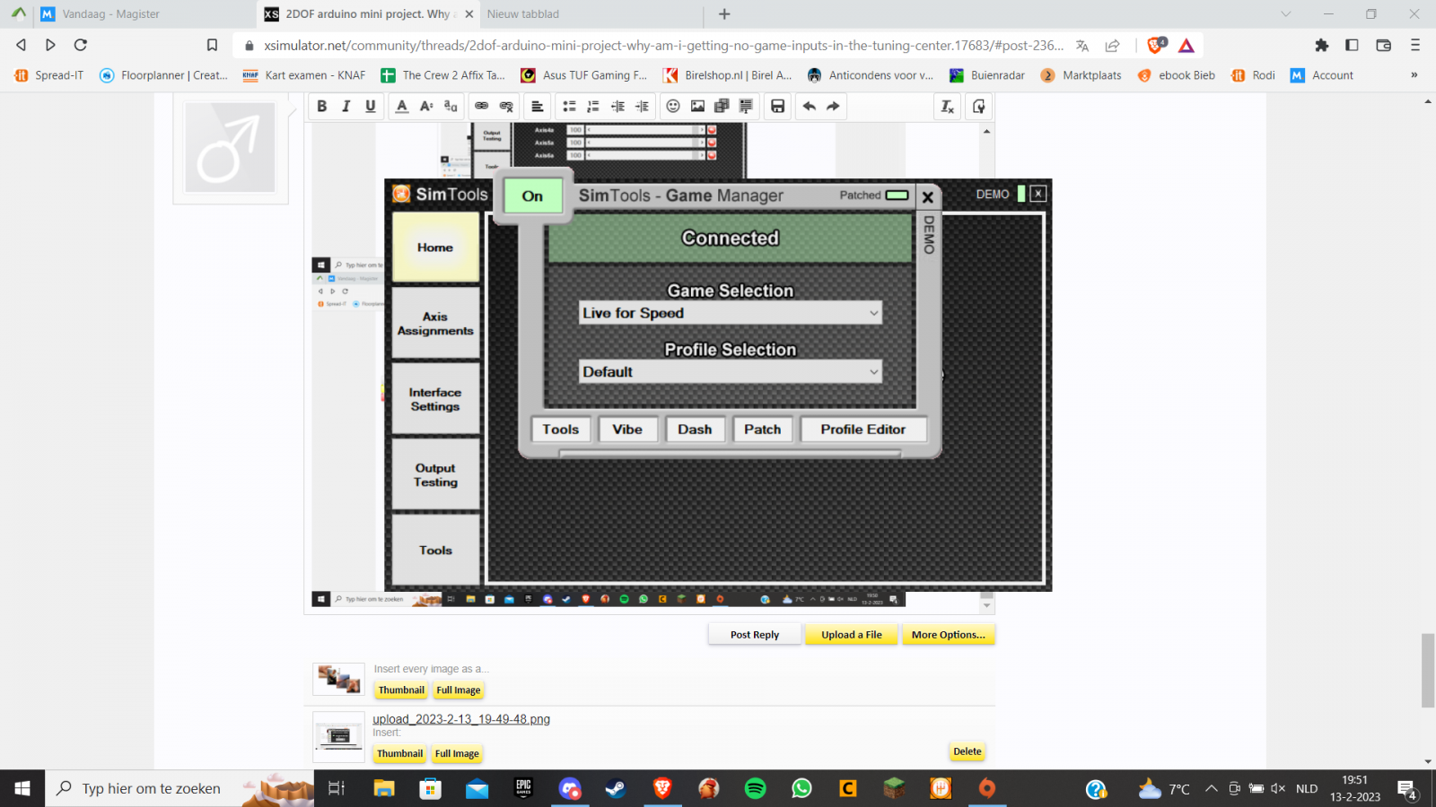Undo the last edit in editor
1436x807 pixels.
click(x=809, y=107)
